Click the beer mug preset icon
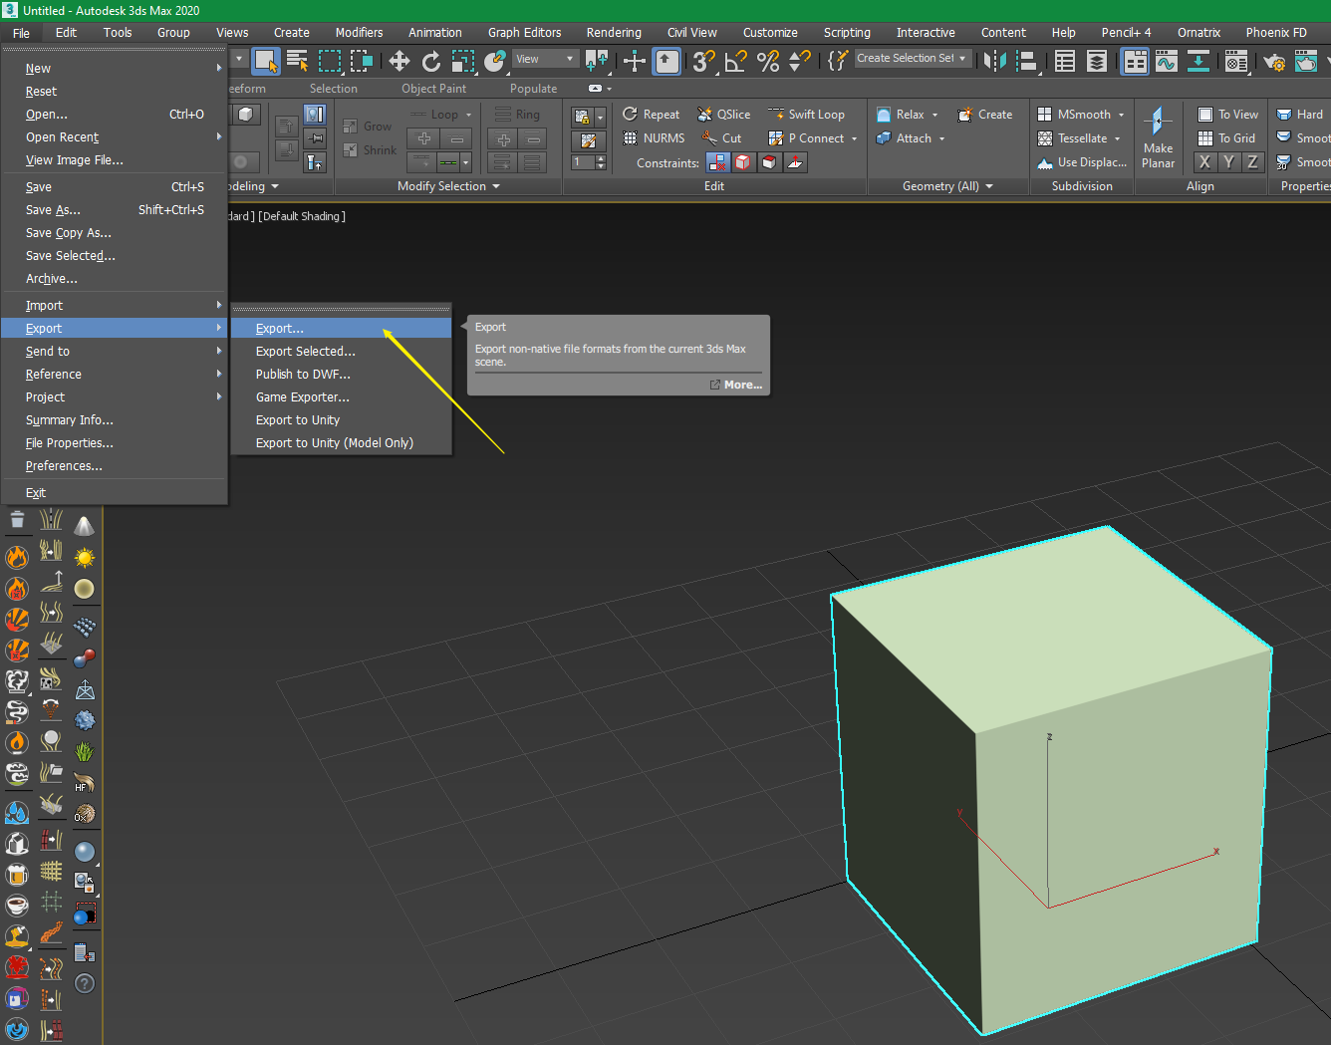This screenshot has width=1331, height=1045. tap(17, 874)
